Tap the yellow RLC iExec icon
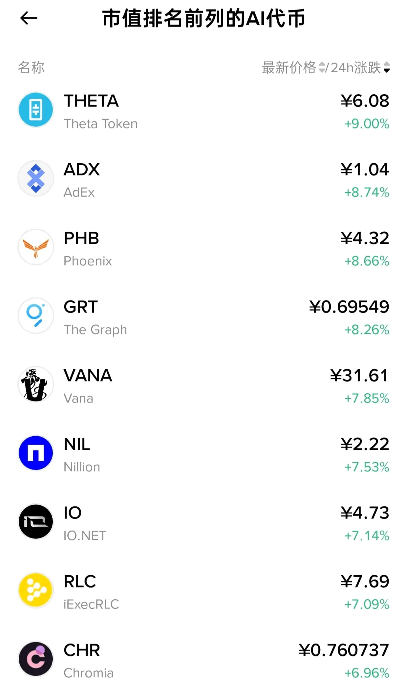This screenshot has height=686, width=407. coord(36,590)
